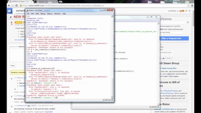This screenshot has height=113, width=201.
Task: Click the megaphone icon beside NEW
Action: [11, 17]
